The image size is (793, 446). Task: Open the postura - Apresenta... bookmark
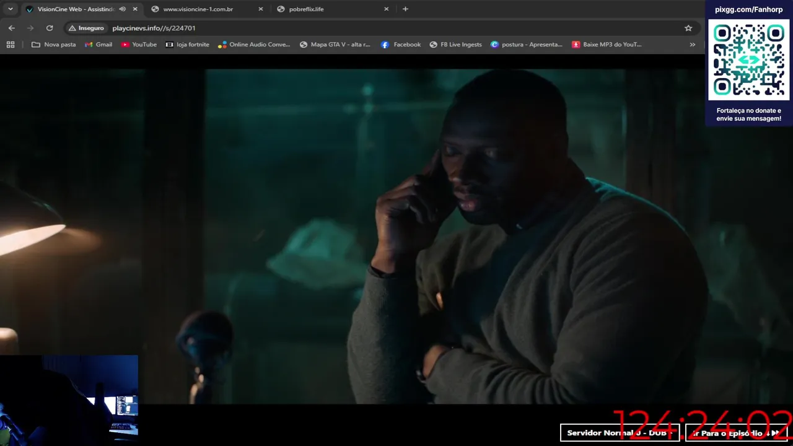coord(527,45)
